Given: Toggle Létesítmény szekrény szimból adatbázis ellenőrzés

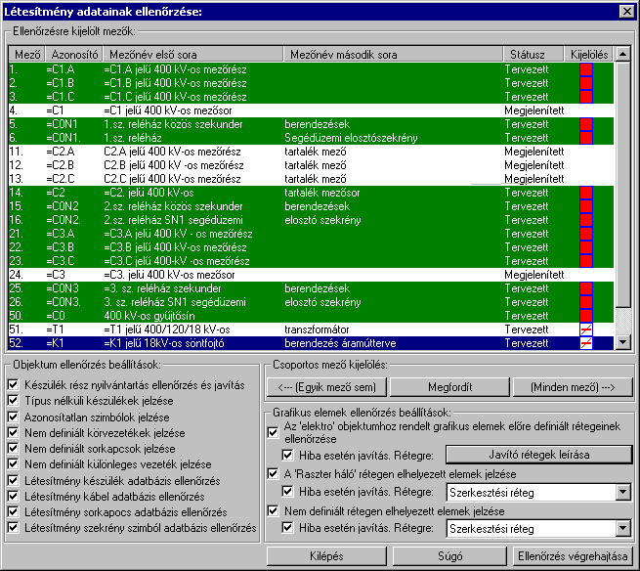Looking at the screenshot, I should pyautogui.click(x=14, y=528).
